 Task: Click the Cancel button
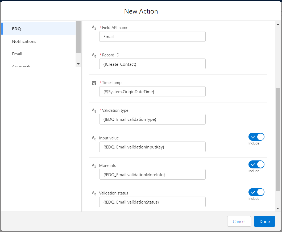[239, 221]
